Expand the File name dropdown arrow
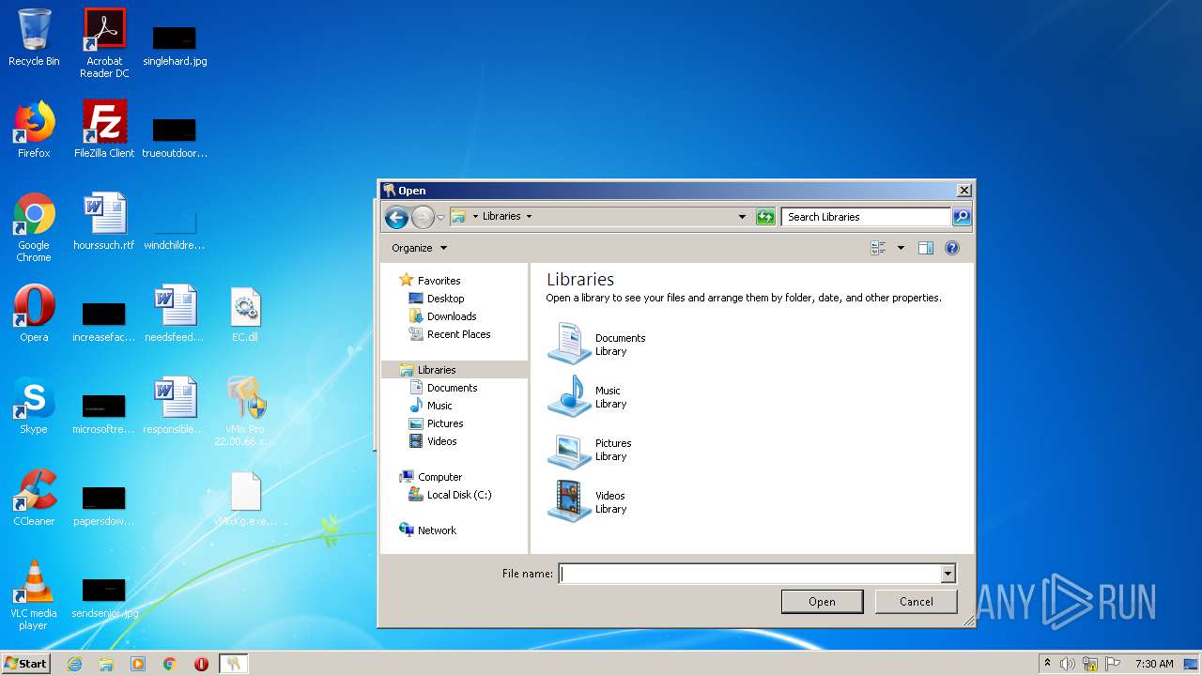 (948, 574)
